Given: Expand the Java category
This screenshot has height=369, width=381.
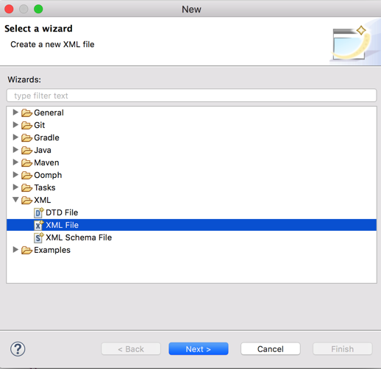Looking at the screenshot, I should click(15, 150).
